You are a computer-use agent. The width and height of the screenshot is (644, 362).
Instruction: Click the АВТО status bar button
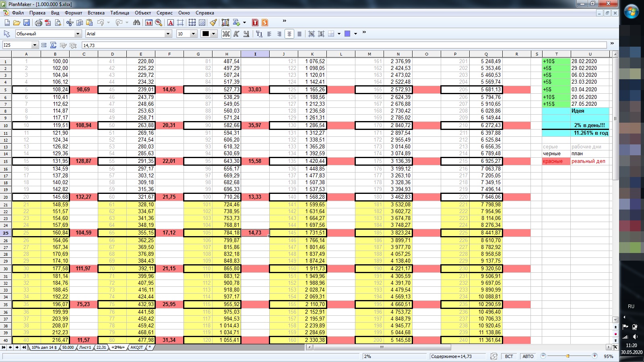tap(528, 356)
